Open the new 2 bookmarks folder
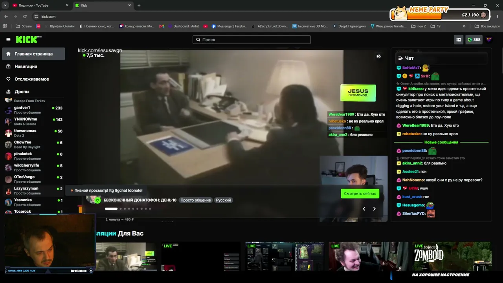The image size is (503, 283). (419, 26)
